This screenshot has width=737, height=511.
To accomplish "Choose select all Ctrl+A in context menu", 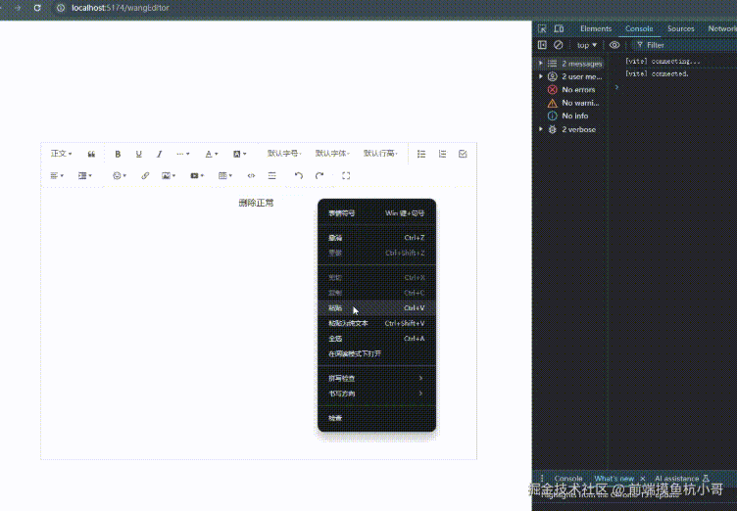I will 376,339.
